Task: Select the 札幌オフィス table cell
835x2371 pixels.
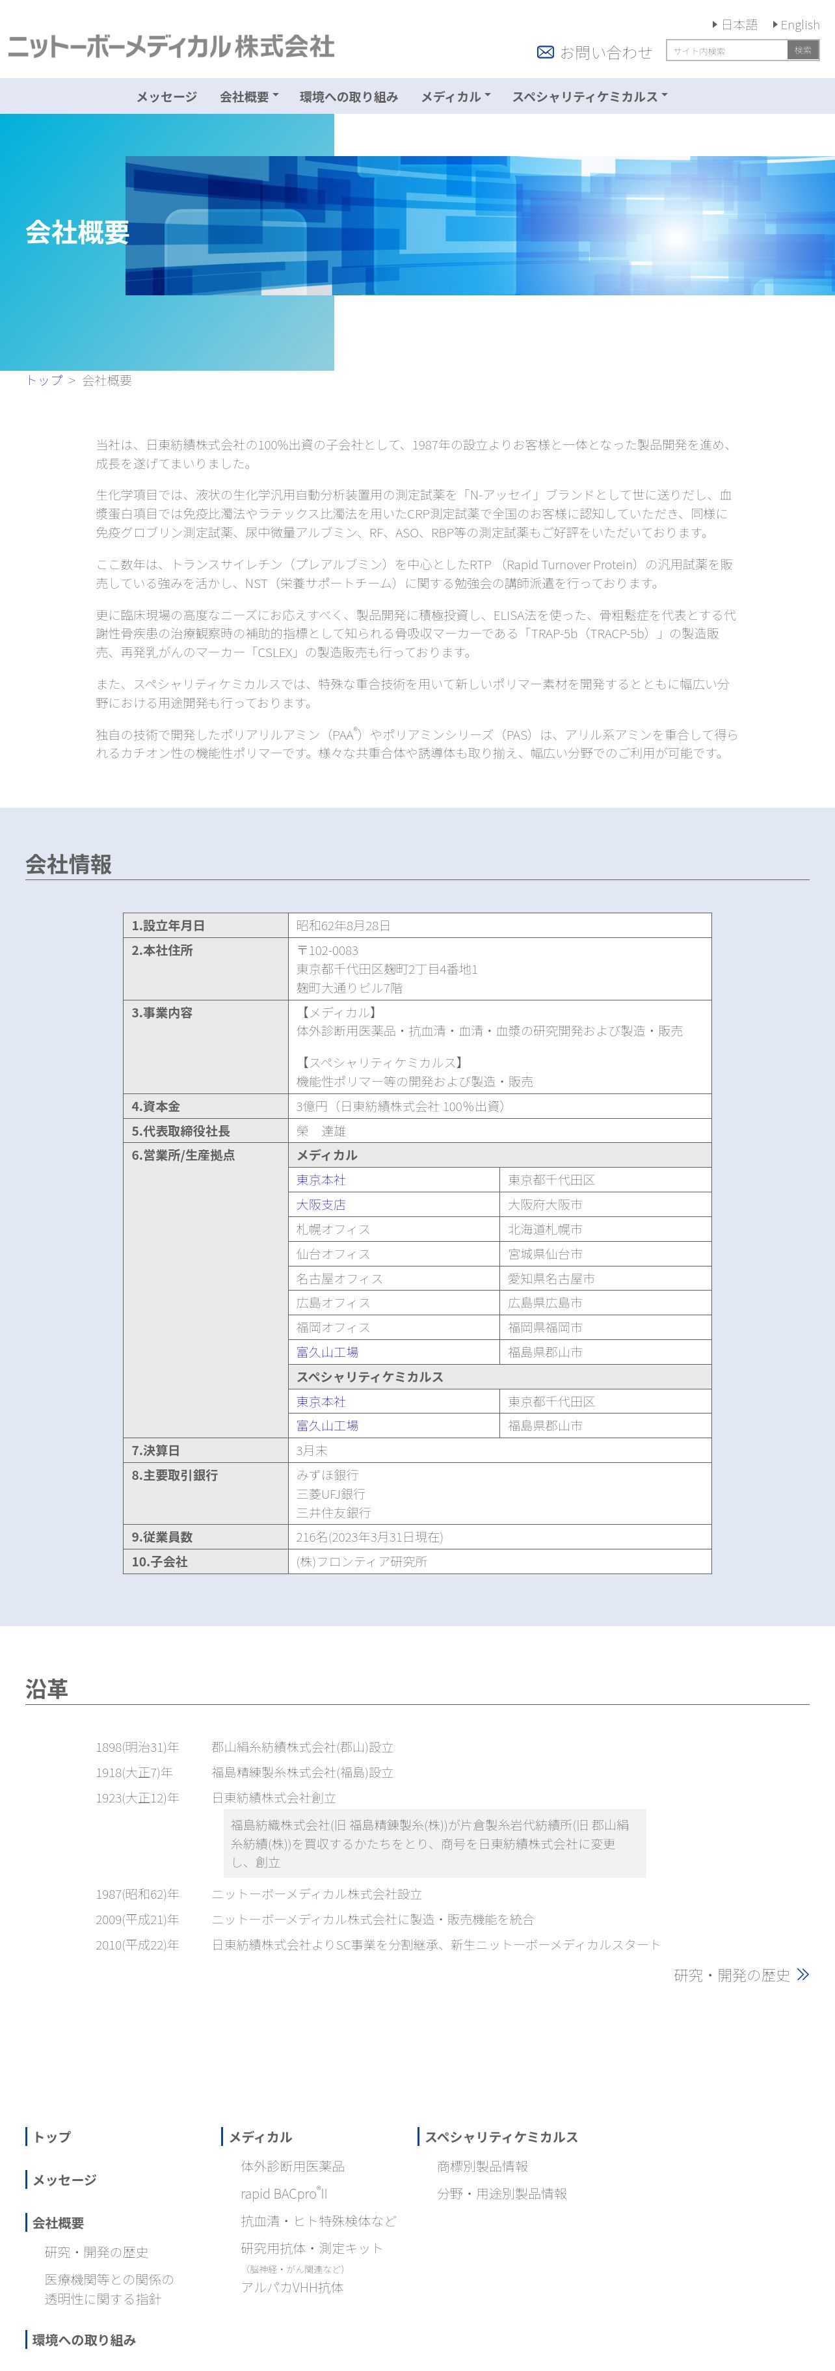Action: pos(394,1229)
